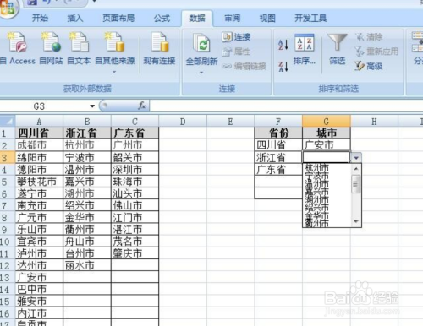Click Edit Links (编辑链接)
This screenshot has height=326, width=423.
pyautogui.click(x=244, y=67)
